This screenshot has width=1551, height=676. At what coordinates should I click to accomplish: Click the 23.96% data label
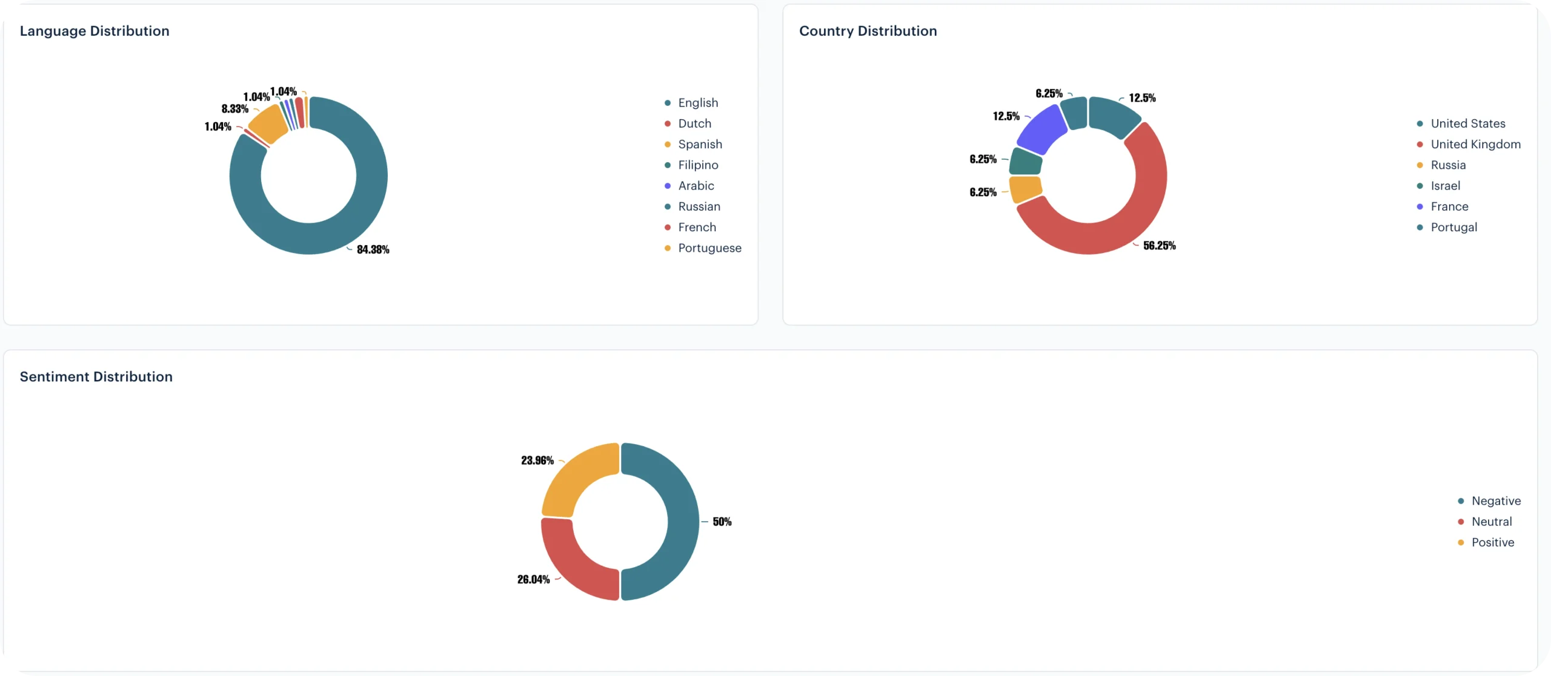(x=537, y=461)
